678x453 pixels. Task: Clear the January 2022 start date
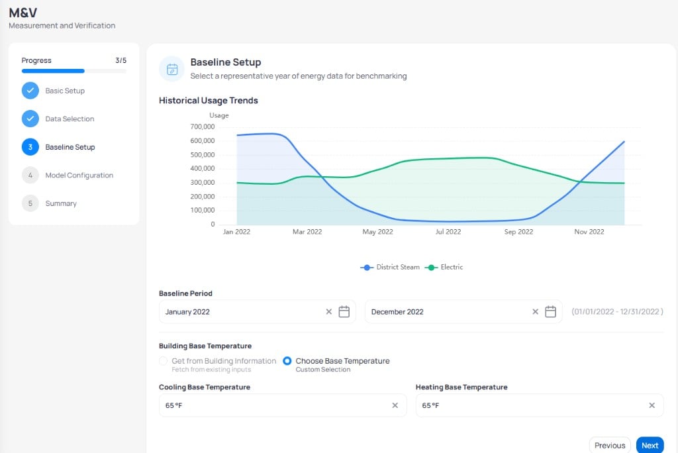(x=328, y=311)
